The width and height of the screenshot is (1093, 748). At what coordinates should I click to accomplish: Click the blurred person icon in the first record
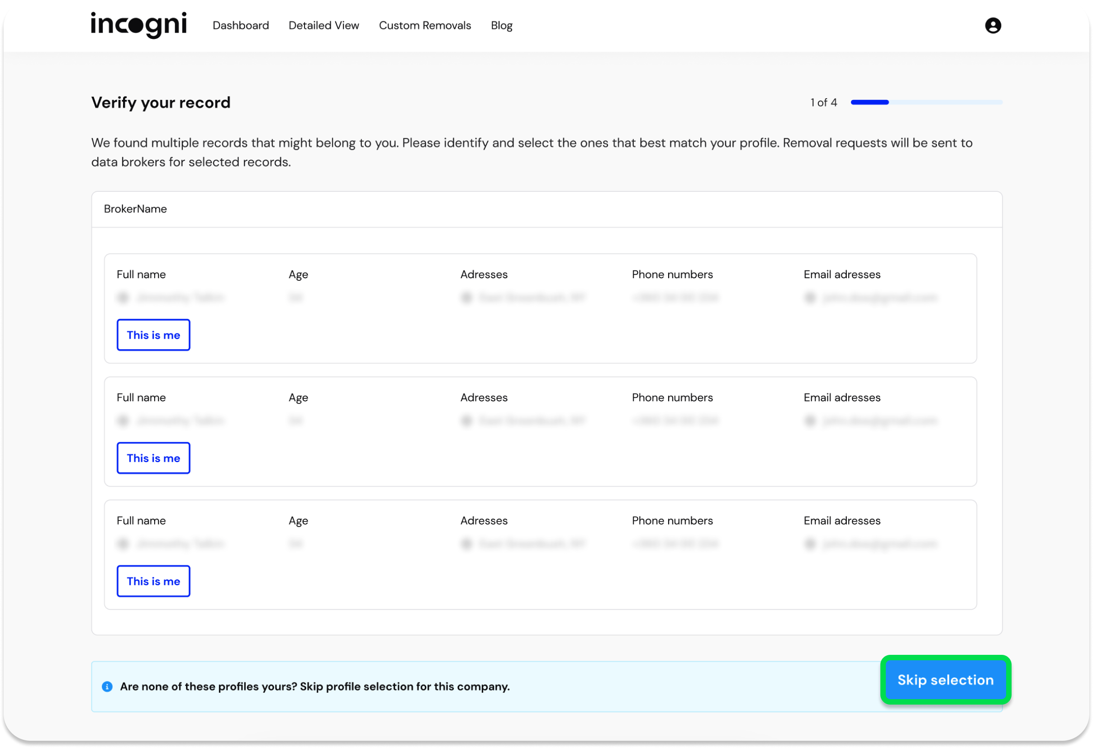pos(123,297)
